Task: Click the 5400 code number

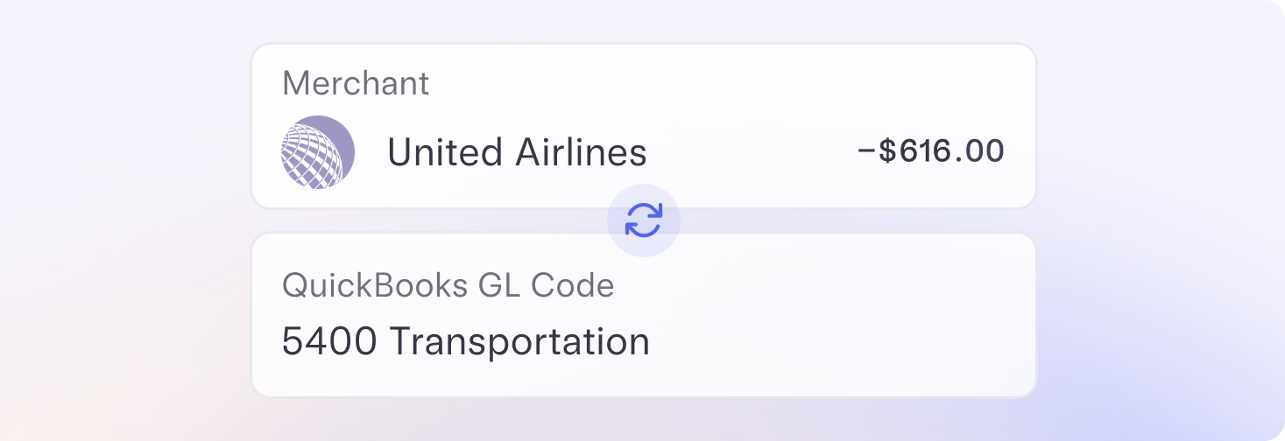Action: (x=330, y=341)
